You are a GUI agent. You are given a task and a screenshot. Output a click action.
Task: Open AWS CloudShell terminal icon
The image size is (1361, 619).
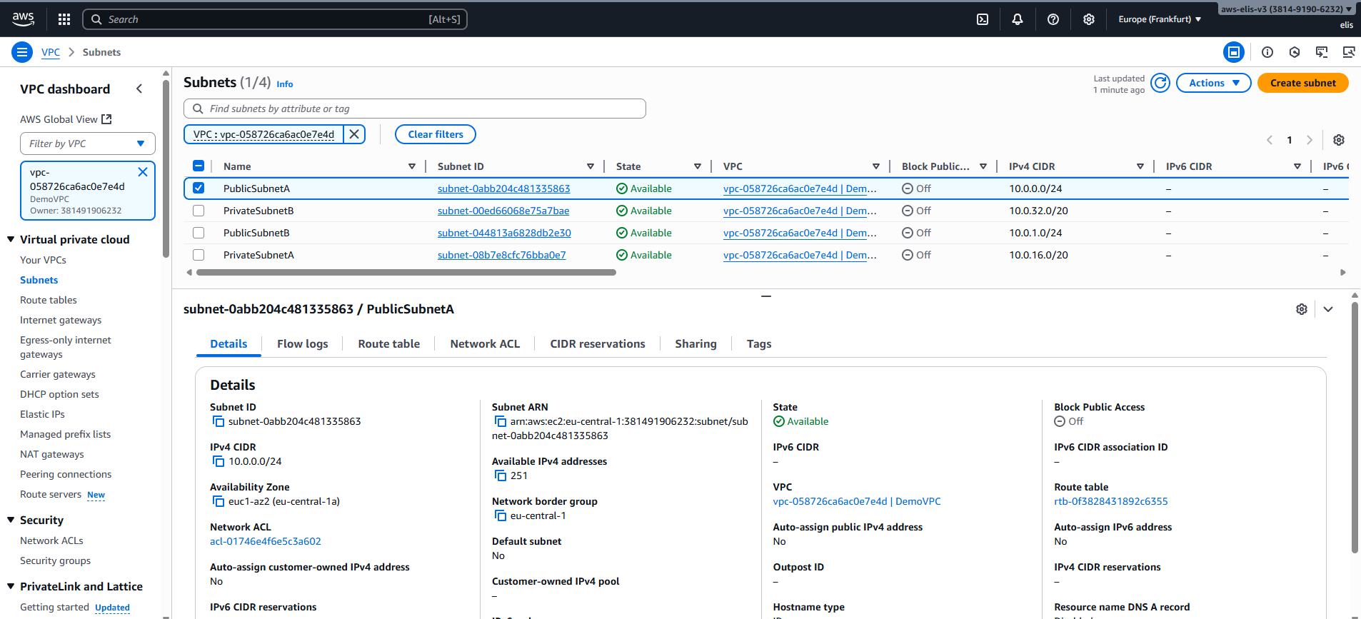[983, 19]
